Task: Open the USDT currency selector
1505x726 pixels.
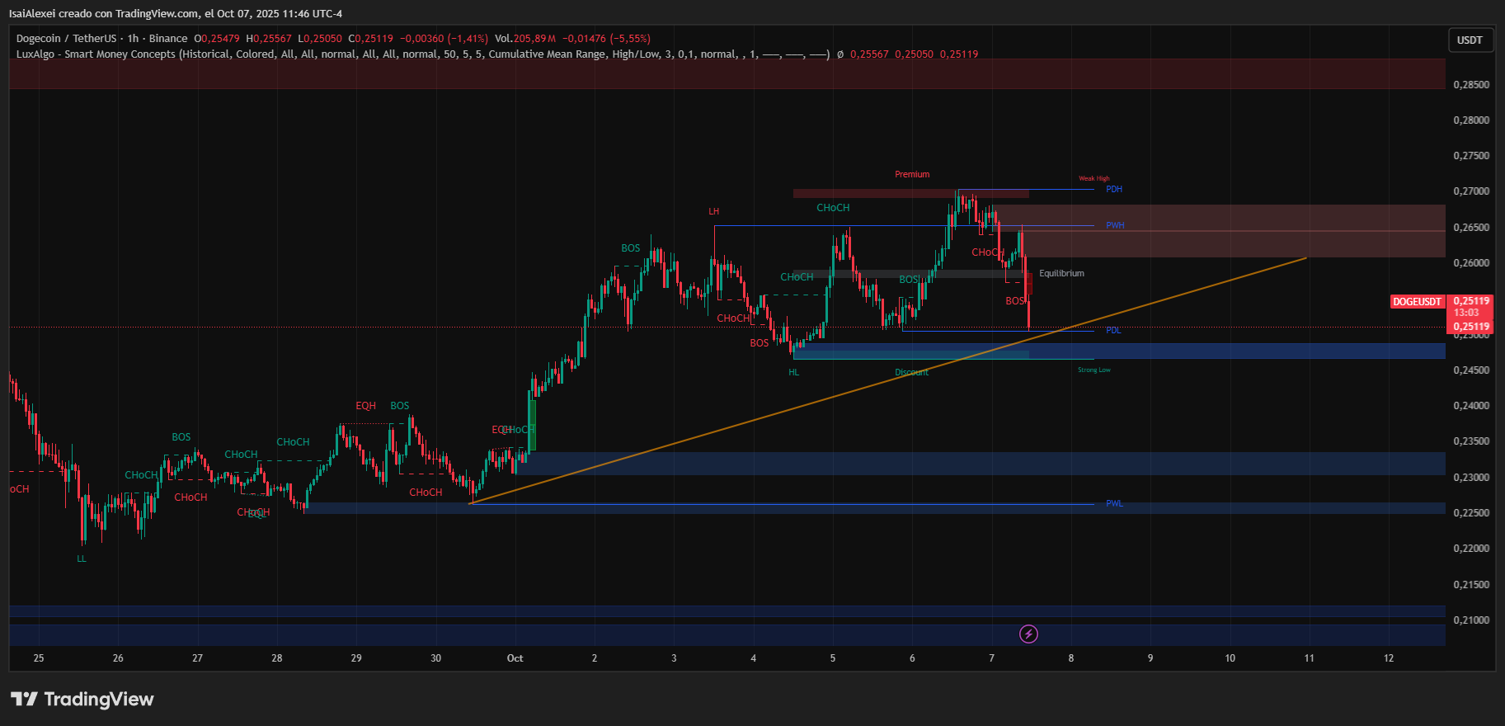Action: point(1470,40)
